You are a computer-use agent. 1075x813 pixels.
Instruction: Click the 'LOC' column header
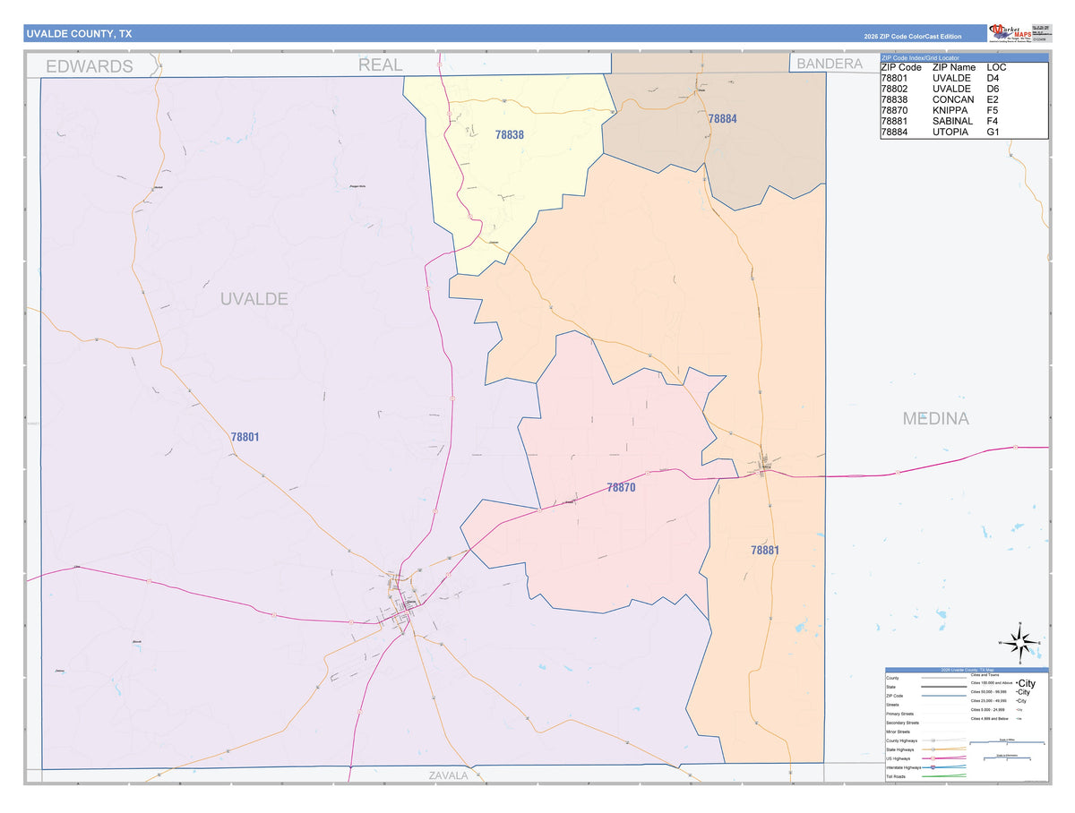[996, 67]
